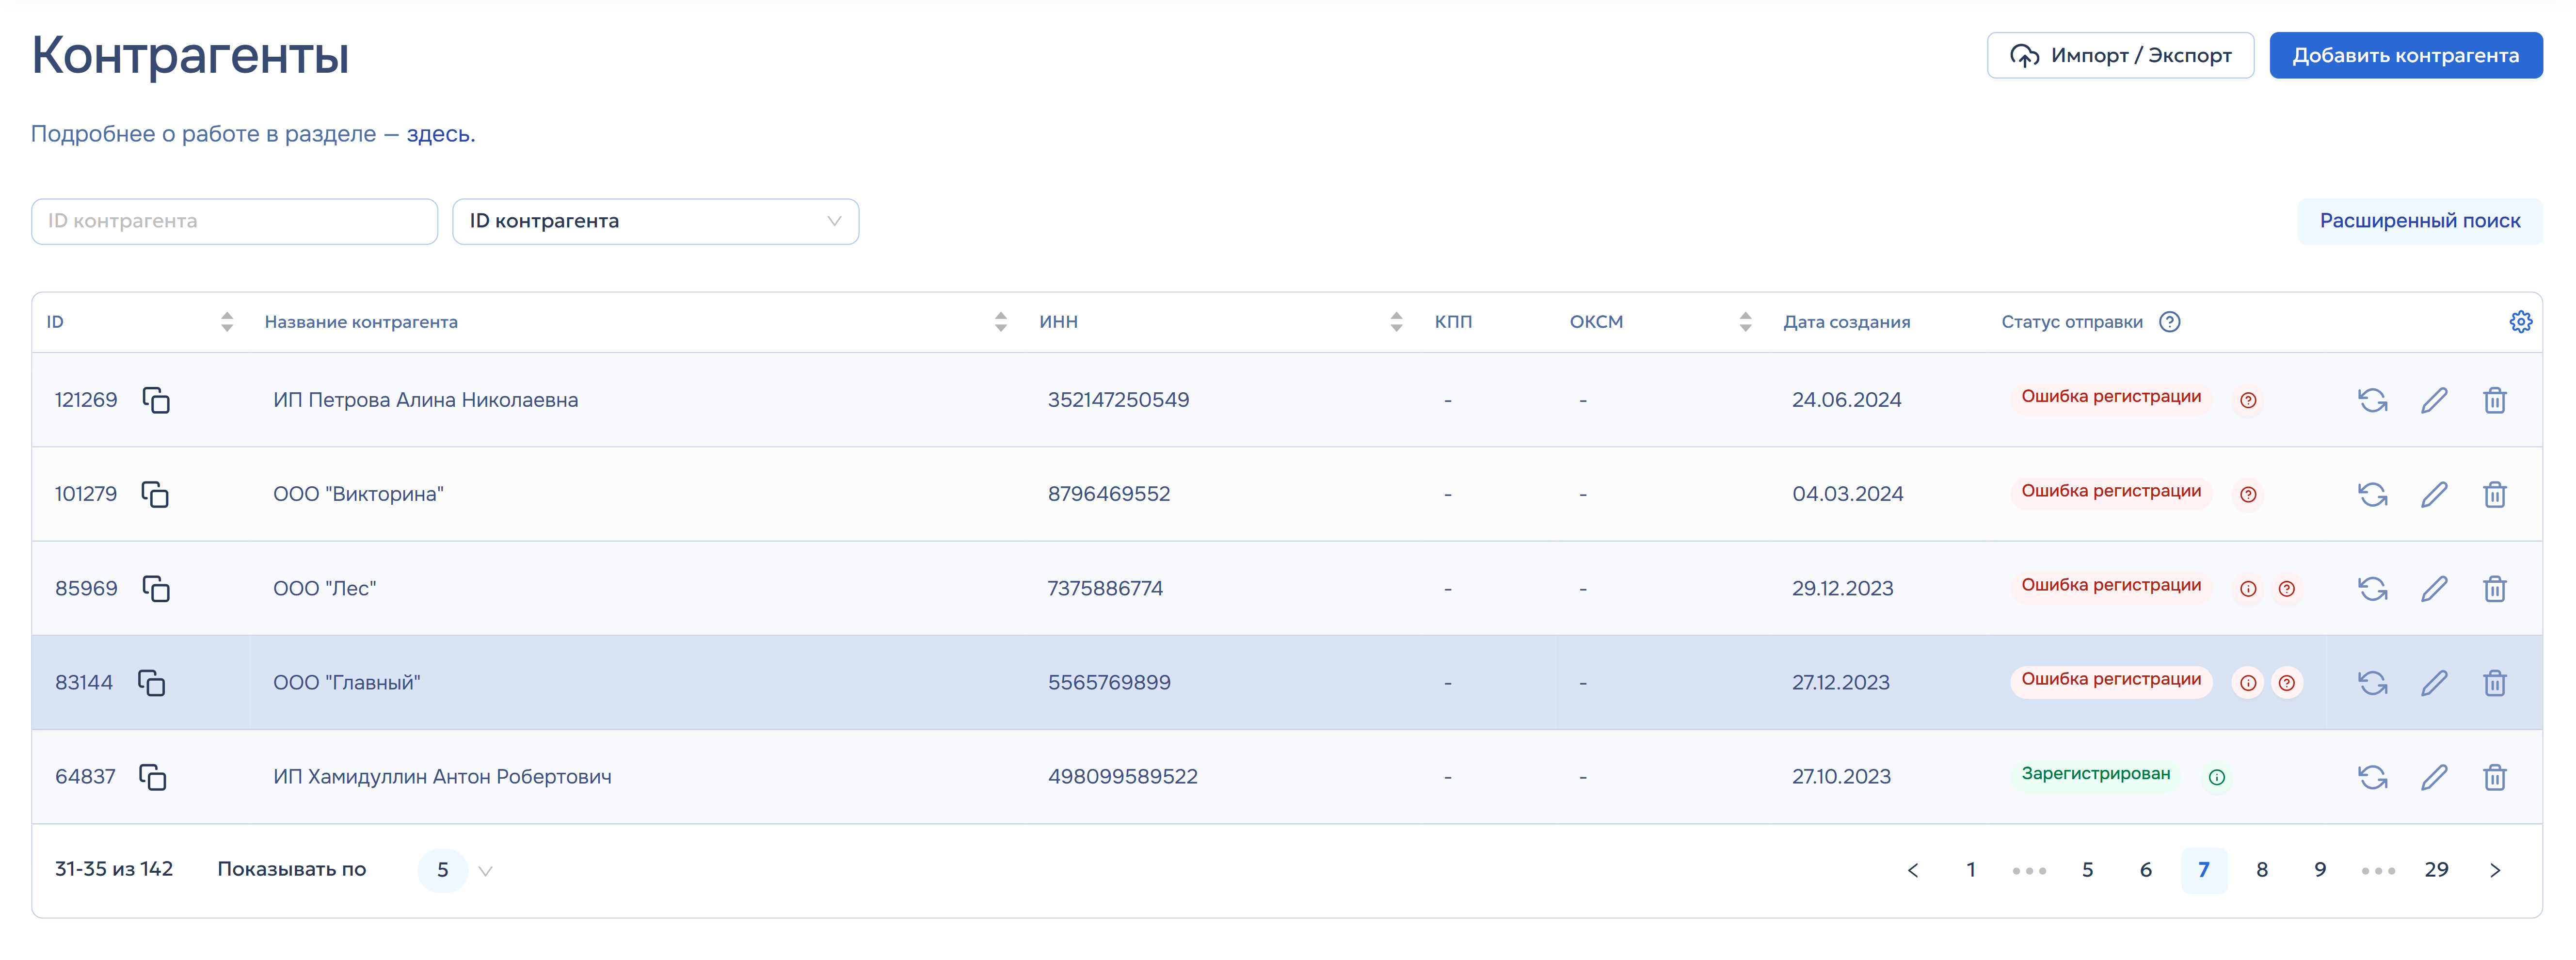This screenshot has width=2576, height=960.
Task: Sort by ИНН column arrows
Action: click(1397, 321)
